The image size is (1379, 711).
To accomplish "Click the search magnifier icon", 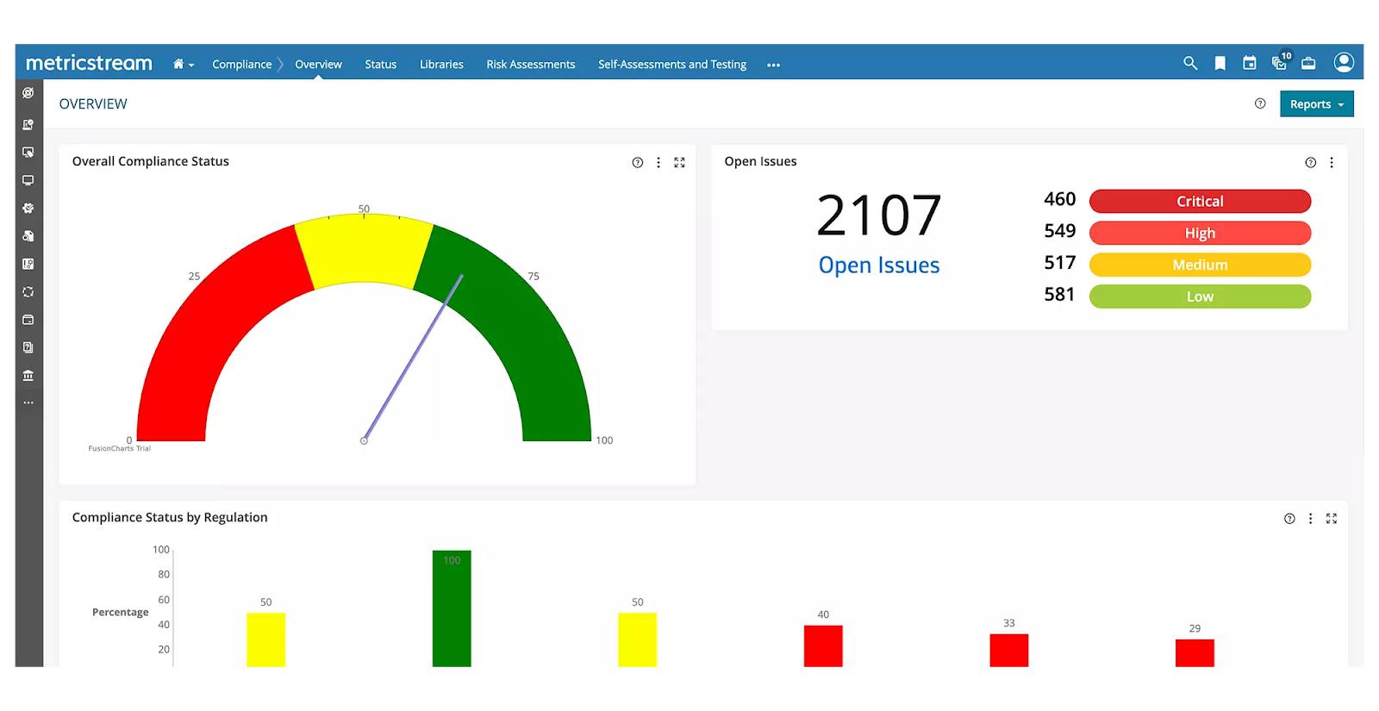I will (x=1190, y=63).
